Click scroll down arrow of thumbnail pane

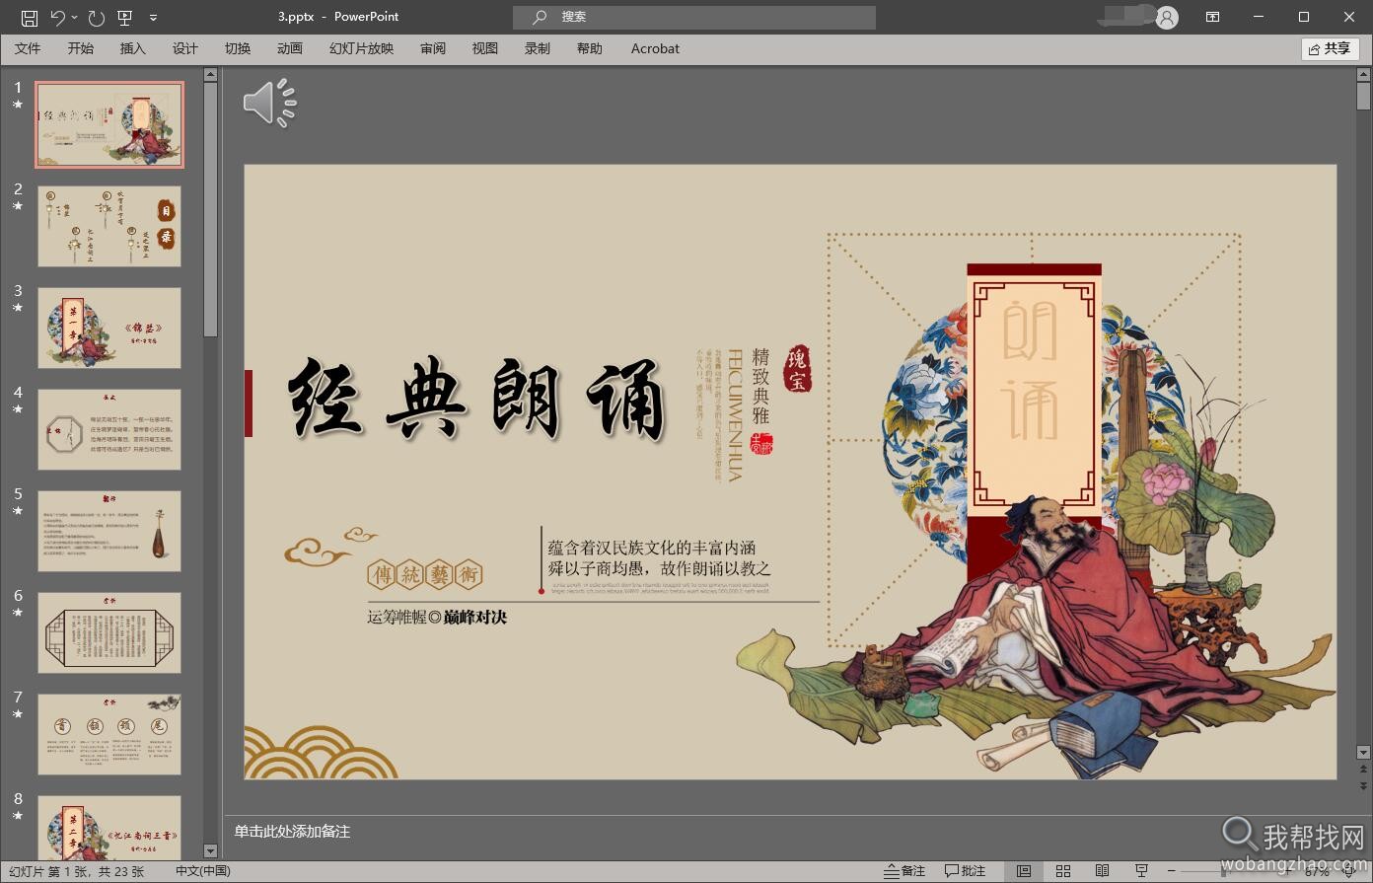click(210, 850)
